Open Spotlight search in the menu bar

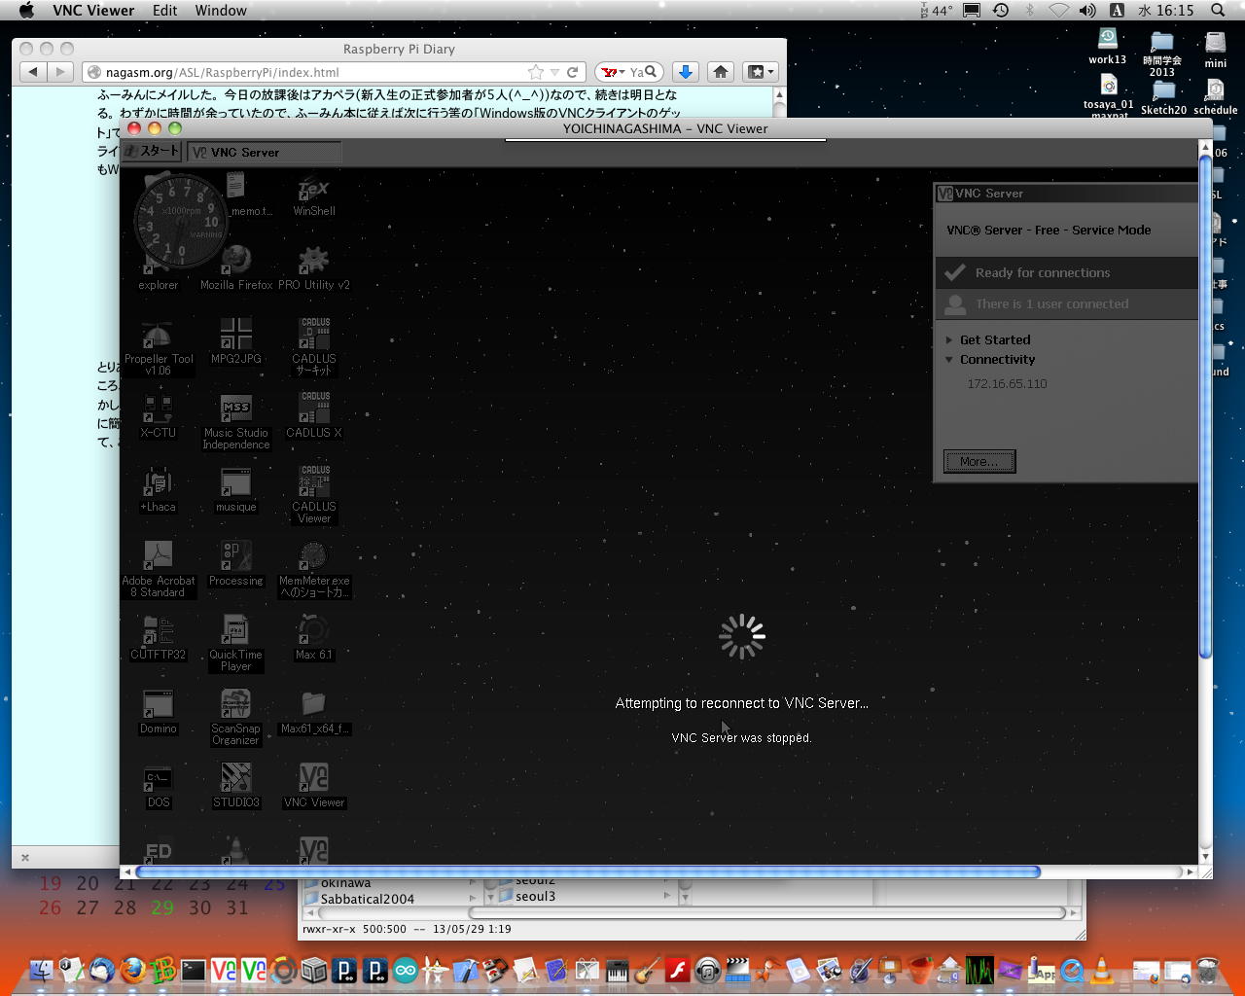[x=1217, y=11]
